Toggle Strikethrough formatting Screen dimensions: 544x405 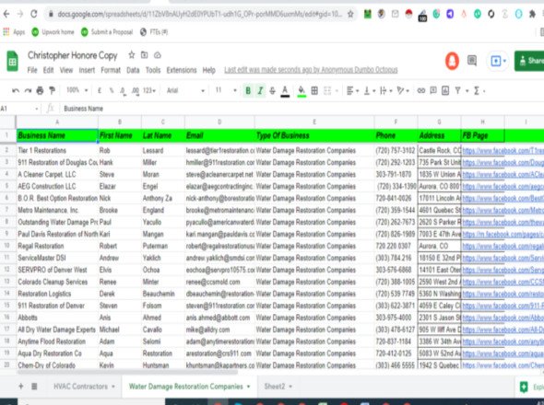272,91
